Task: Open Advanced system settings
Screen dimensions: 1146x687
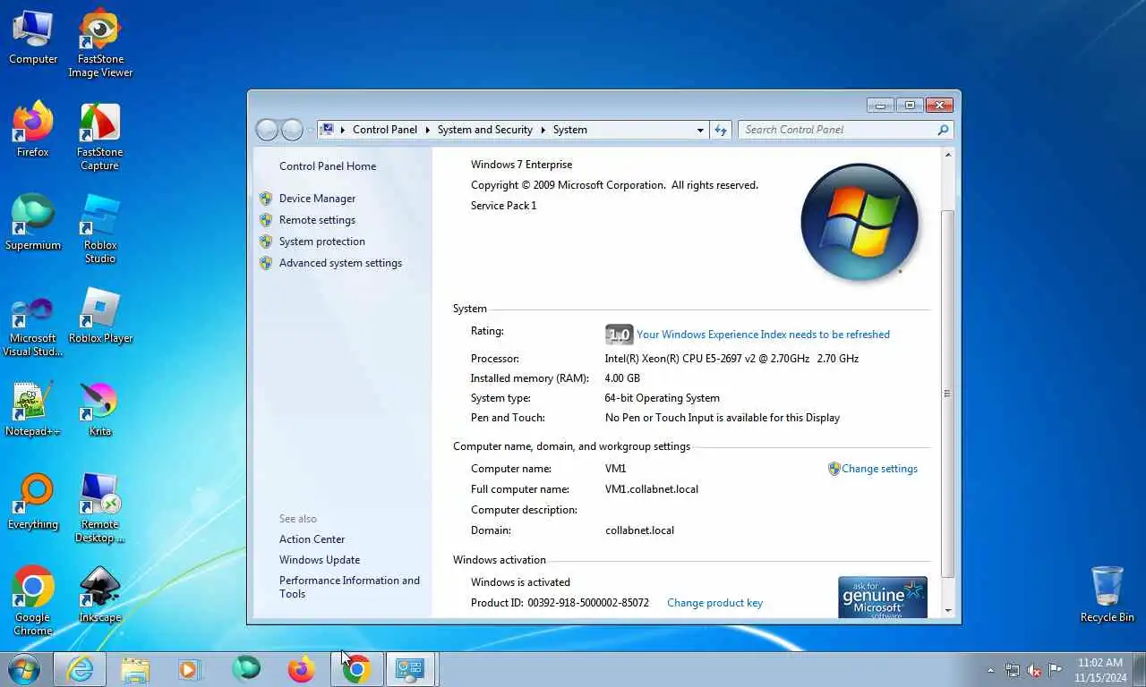Action: (x=340, y=263)
